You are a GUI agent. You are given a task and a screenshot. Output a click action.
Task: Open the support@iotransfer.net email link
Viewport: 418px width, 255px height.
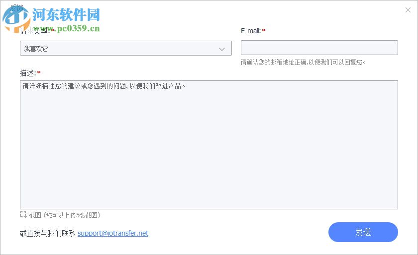point(113,233)
